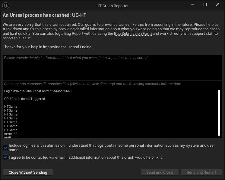Select the LoginId line in summary
The image size is (225, 180).
click(38, 91)
